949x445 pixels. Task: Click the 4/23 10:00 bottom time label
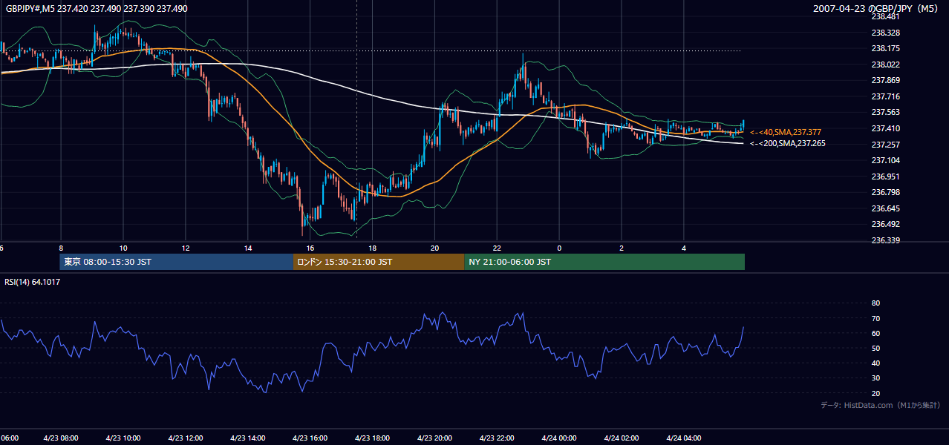coord(123,438)
